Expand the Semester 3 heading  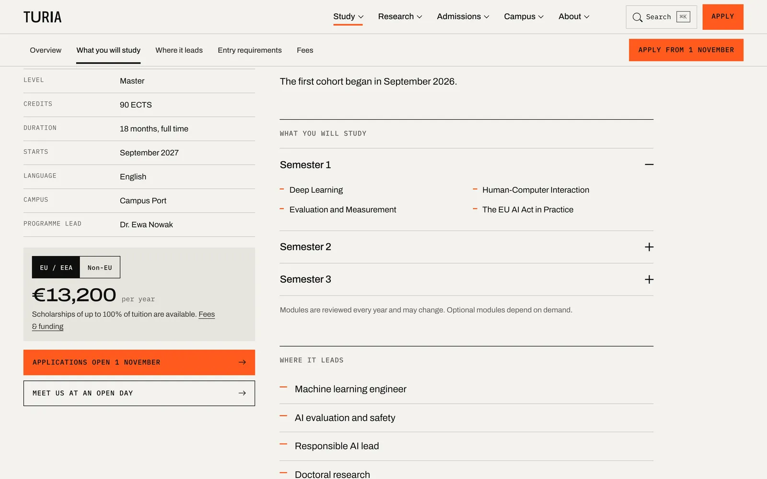(466, 279)
